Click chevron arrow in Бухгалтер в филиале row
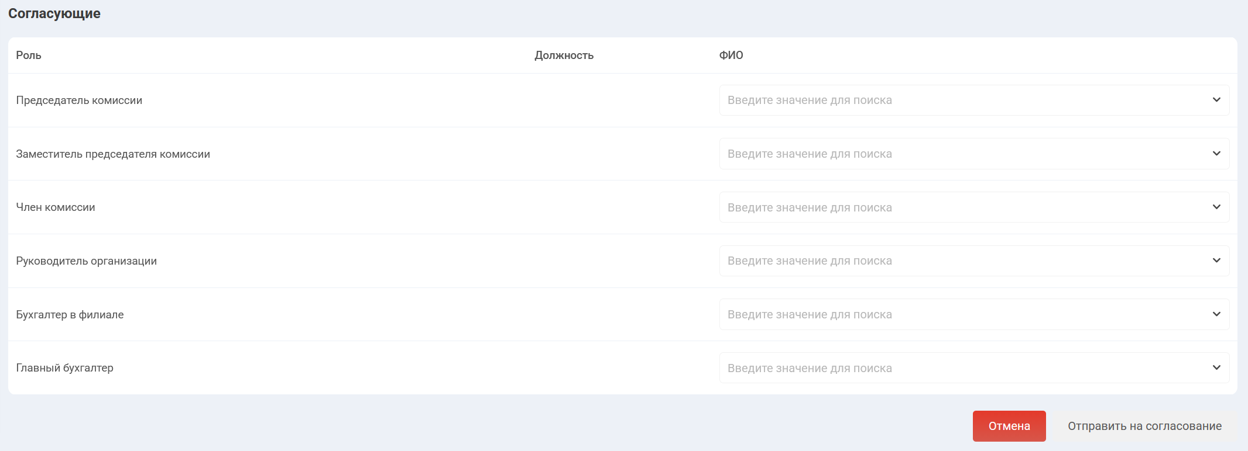Screen dimensions: 1248x451 point(1216,314)
